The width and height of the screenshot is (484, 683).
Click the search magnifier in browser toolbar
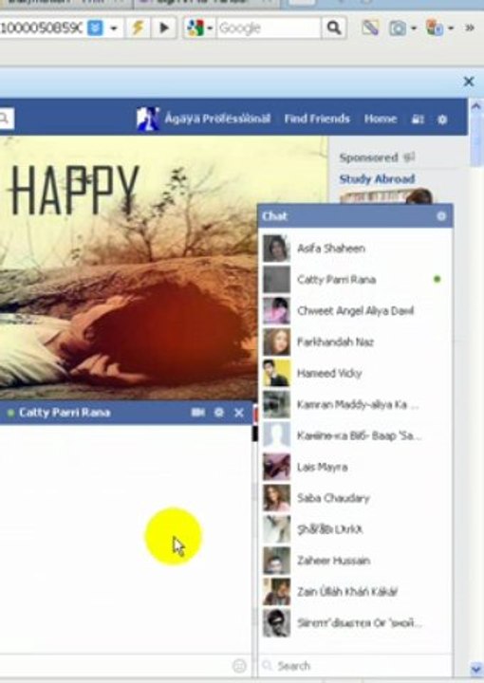point(334,28)
